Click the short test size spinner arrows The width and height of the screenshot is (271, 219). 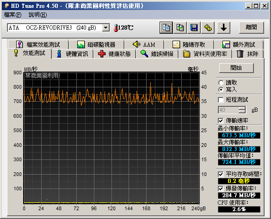[242, 110]
